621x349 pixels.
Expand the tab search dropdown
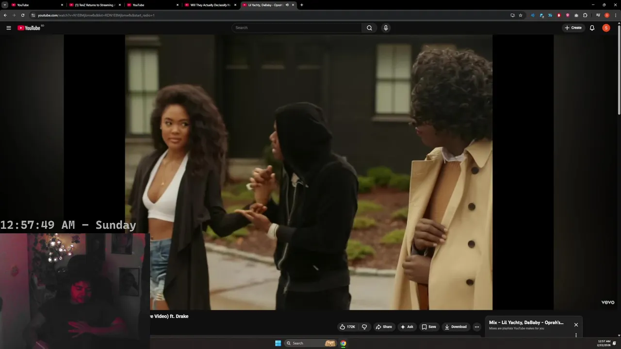(x=4, y=5)
